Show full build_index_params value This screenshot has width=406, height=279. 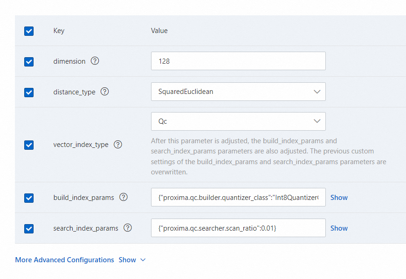pyautogui.click(x=339, y=197)
